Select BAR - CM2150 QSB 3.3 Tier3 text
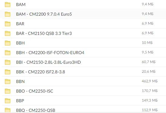This screenshot has height=113, width=166. pos(44,33)
